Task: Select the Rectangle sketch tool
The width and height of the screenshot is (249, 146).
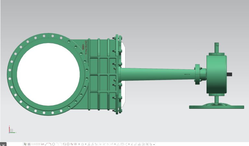Action: click(64, 144)
